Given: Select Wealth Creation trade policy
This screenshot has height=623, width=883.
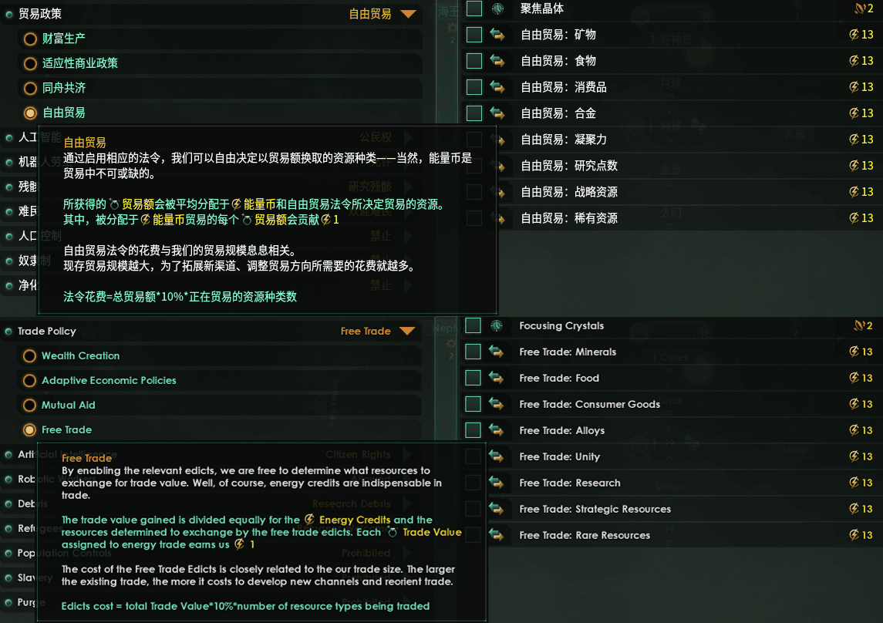Looking at the screenshot, I should coord(29,356).
